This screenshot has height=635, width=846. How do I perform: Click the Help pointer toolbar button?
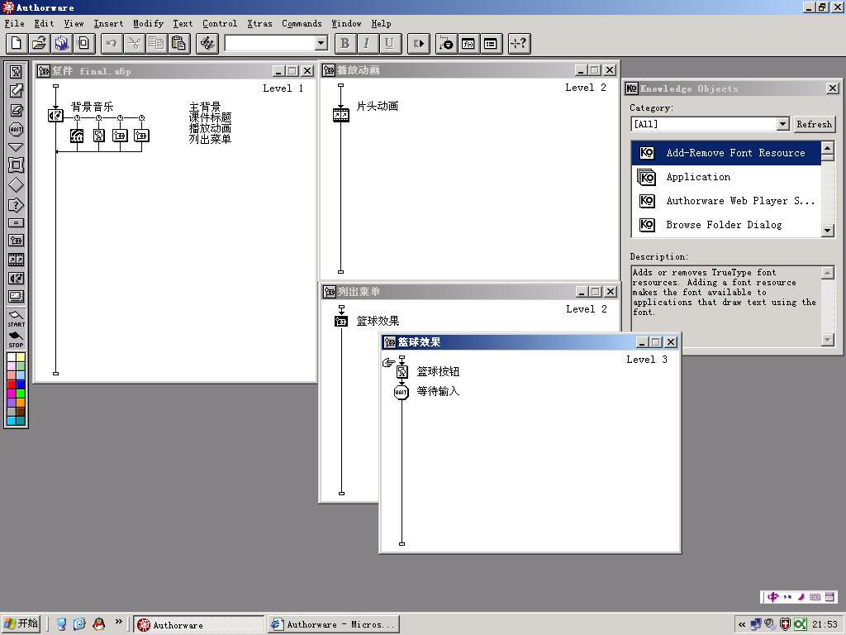click(520, 43)
